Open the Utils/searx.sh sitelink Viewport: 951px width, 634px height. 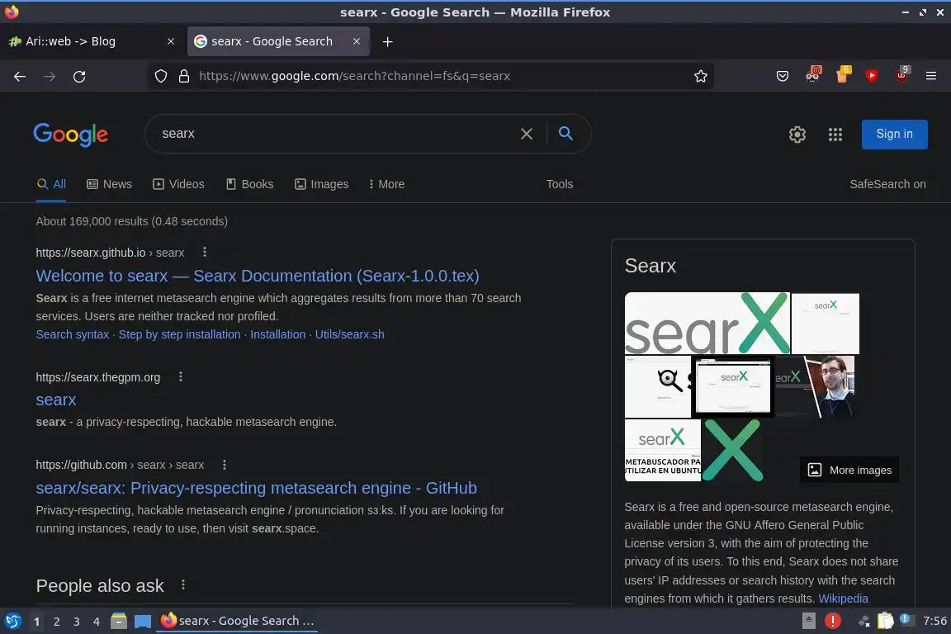click(x=349, y=334)
